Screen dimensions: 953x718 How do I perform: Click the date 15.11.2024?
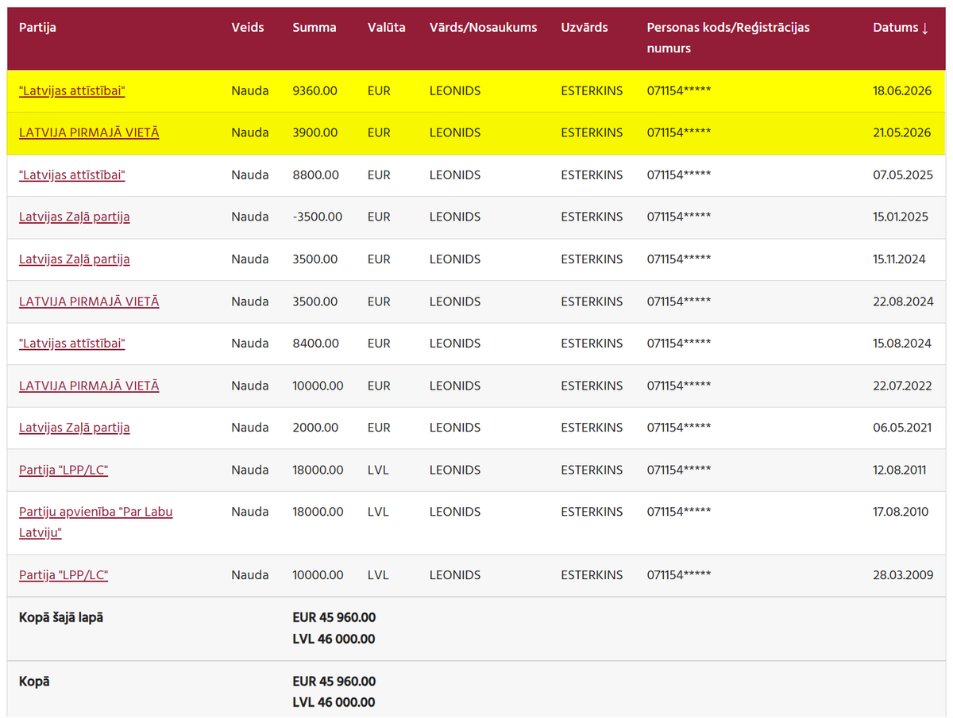[899, 259]
